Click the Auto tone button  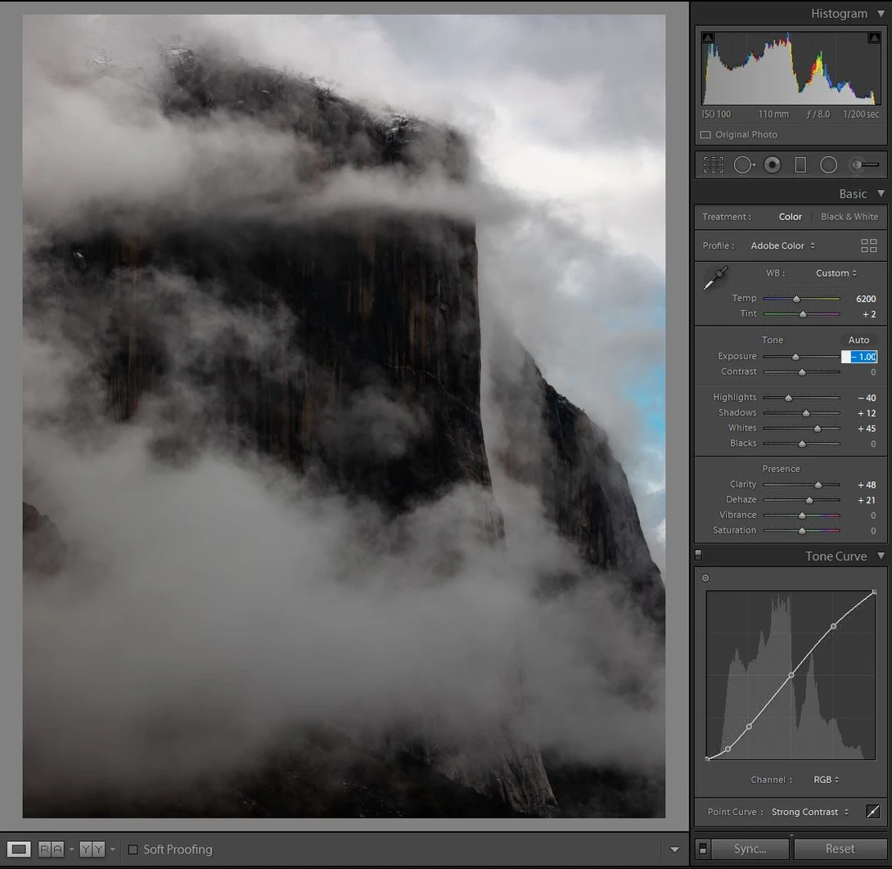(x=858, y=340)
